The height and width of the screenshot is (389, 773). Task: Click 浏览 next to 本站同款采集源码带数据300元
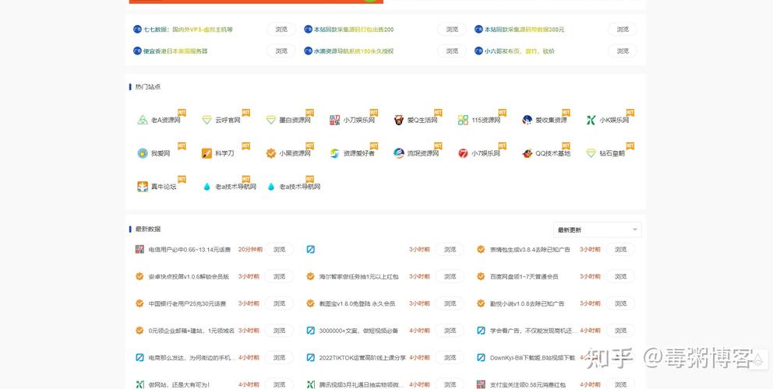pos(623,30)
